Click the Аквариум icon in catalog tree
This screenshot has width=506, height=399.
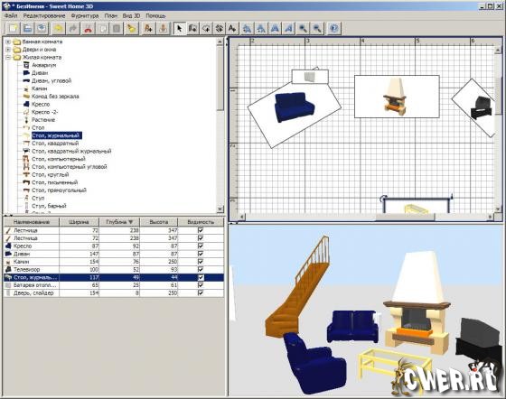coord(26,65)
